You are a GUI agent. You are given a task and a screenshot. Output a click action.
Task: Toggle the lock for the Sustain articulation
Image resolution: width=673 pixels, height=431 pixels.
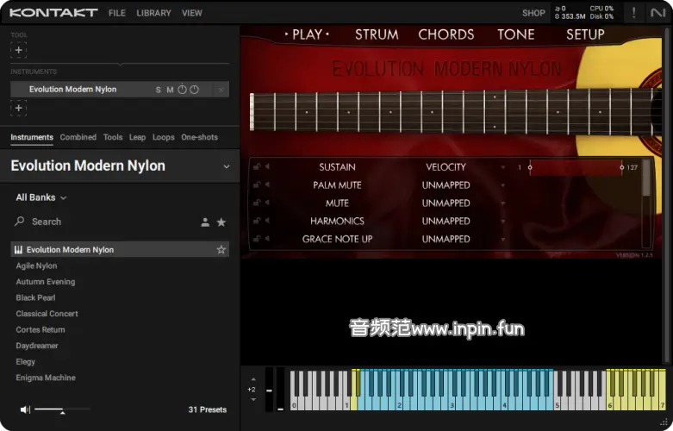pyautogui.click(x=257, y=167)
